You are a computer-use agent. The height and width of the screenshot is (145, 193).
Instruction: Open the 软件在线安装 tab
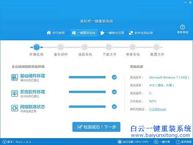point(141,33)
